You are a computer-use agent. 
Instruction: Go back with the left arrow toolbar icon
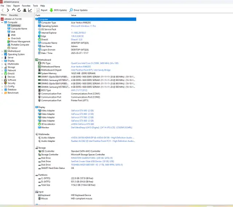pos(3,10)
